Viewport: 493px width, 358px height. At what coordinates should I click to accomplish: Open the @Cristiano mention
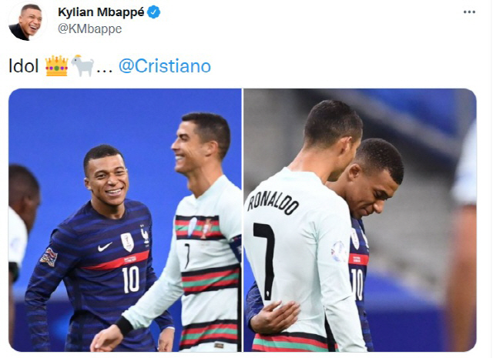164,66
